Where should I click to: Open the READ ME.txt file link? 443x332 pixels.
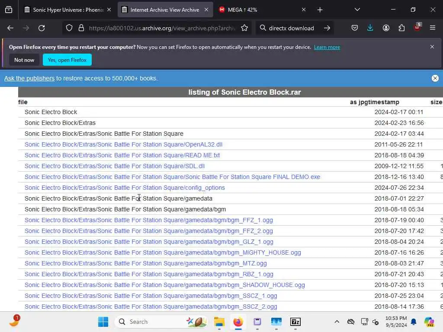(122, 155)
